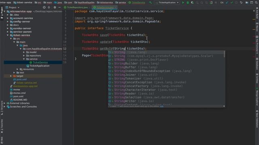
Task: Toggle the Structure tool window button
Action: (x=2, y=108)
